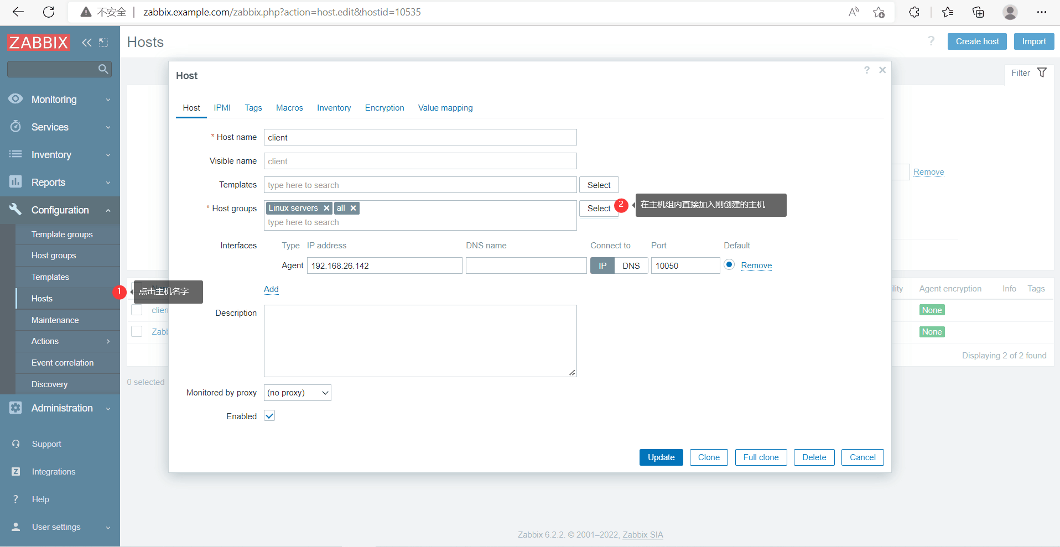Switch to the Encryption tab
The image size is (1060, 547).
pos(384,108)
